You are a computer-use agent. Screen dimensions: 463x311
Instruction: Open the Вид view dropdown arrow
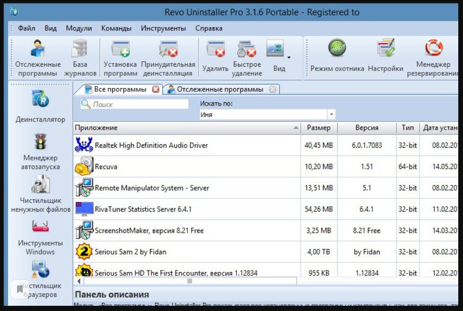(x=288, y=58)
